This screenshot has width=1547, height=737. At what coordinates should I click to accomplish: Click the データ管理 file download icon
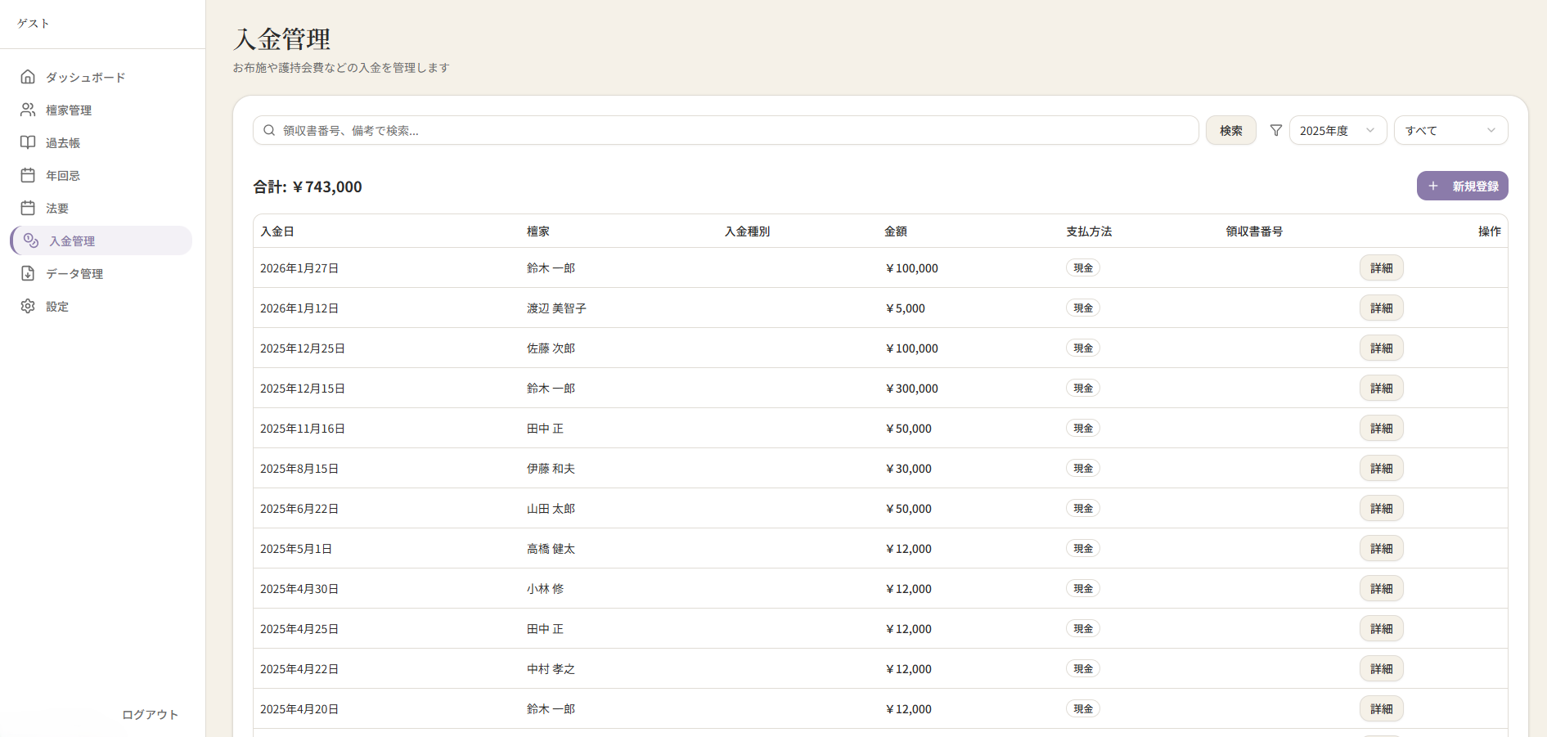point(28,273)
